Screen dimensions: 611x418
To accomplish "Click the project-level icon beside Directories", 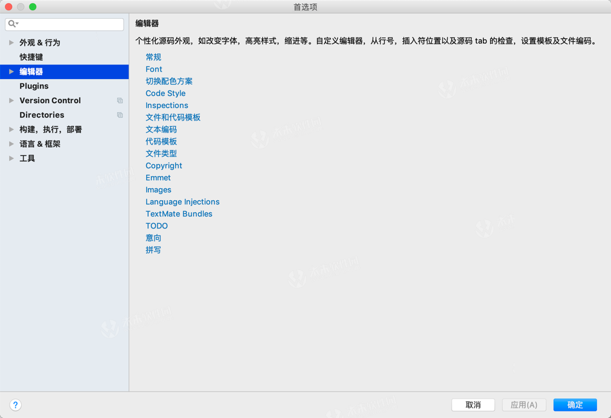I will click(x=120, y=115).
